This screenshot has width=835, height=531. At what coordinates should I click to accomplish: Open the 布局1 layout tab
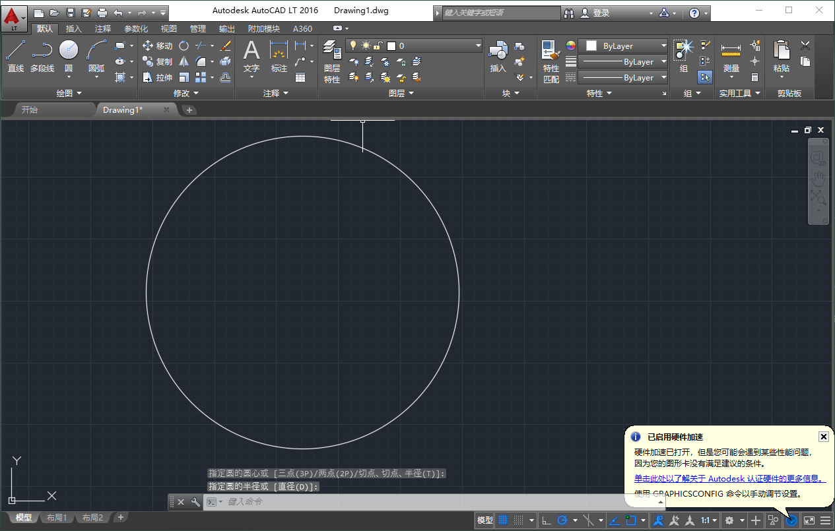[x=57, y=517]
